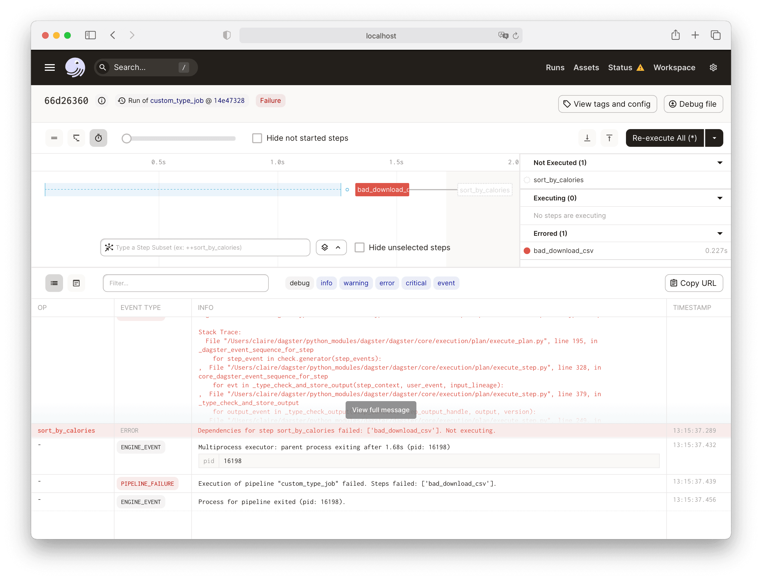Click the scroll-to-bottom download arrow icon
The image size is (762, 580).
tap(587, 138)
